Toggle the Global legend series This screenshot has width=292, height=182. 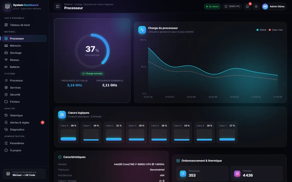261,30
